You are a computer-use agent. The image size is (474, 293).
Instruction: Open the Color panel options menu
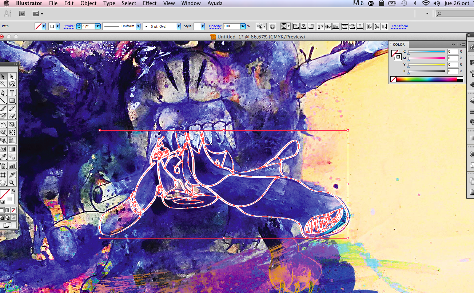click(462, 44)
